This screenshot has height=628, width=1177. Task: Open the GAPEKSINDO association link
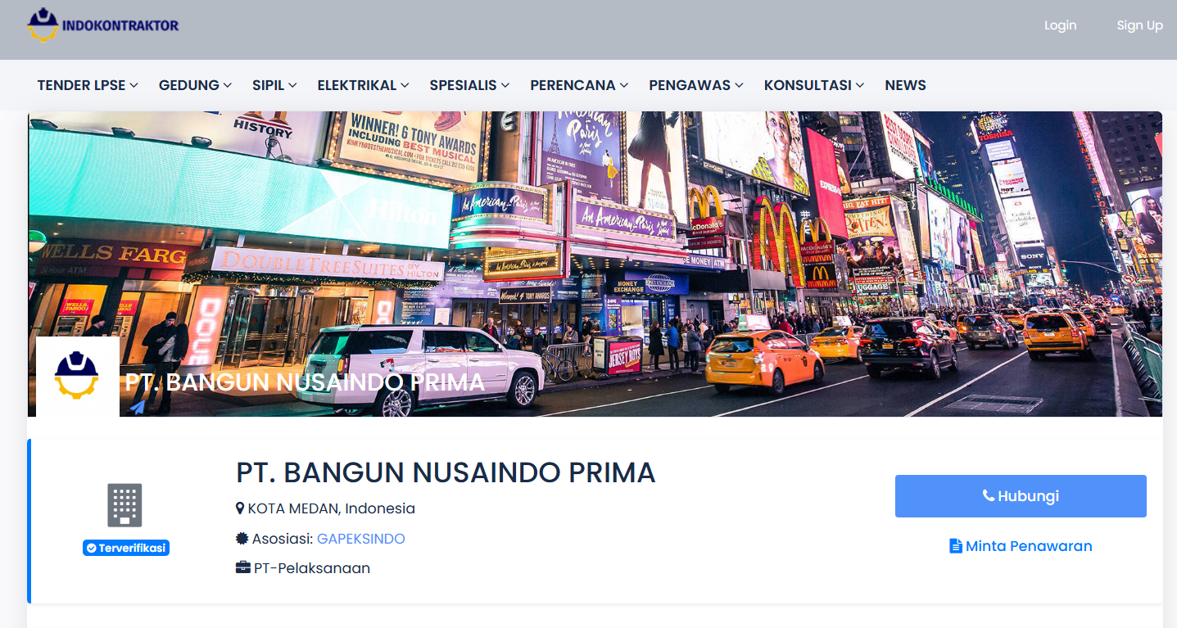(361, 539)
